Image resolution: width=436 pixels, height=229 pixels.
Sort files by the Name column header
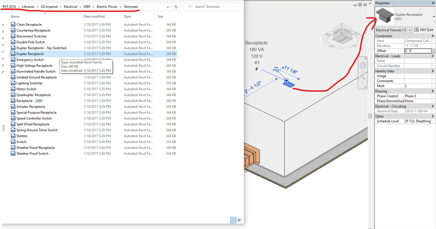[15, 17]
